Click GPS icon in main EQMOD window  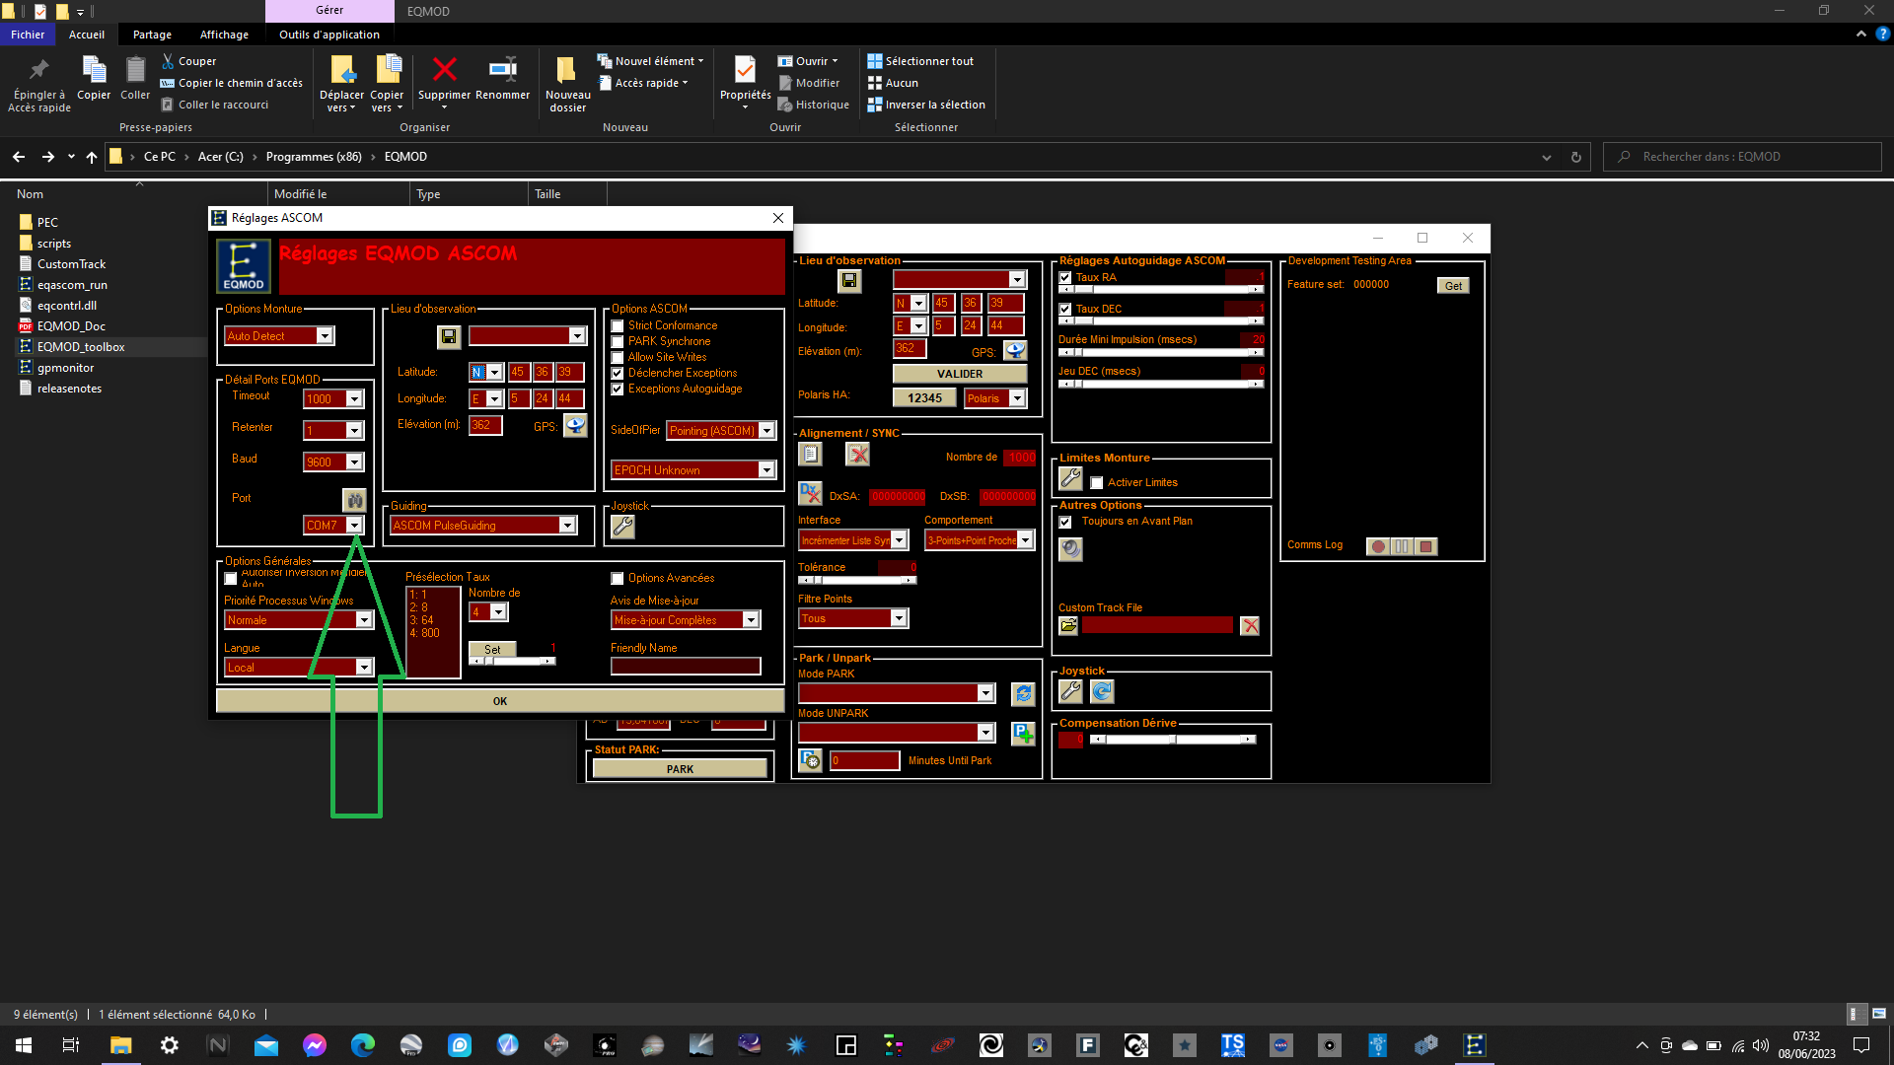pyautogui.click(x=1015, y=351)
